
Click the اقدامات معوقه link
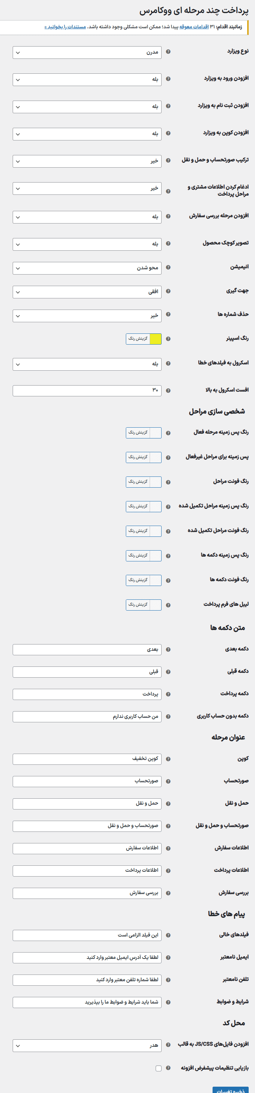point(194,27)
